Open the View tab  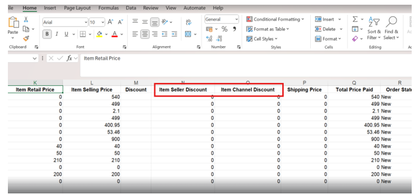coord(171,8)
